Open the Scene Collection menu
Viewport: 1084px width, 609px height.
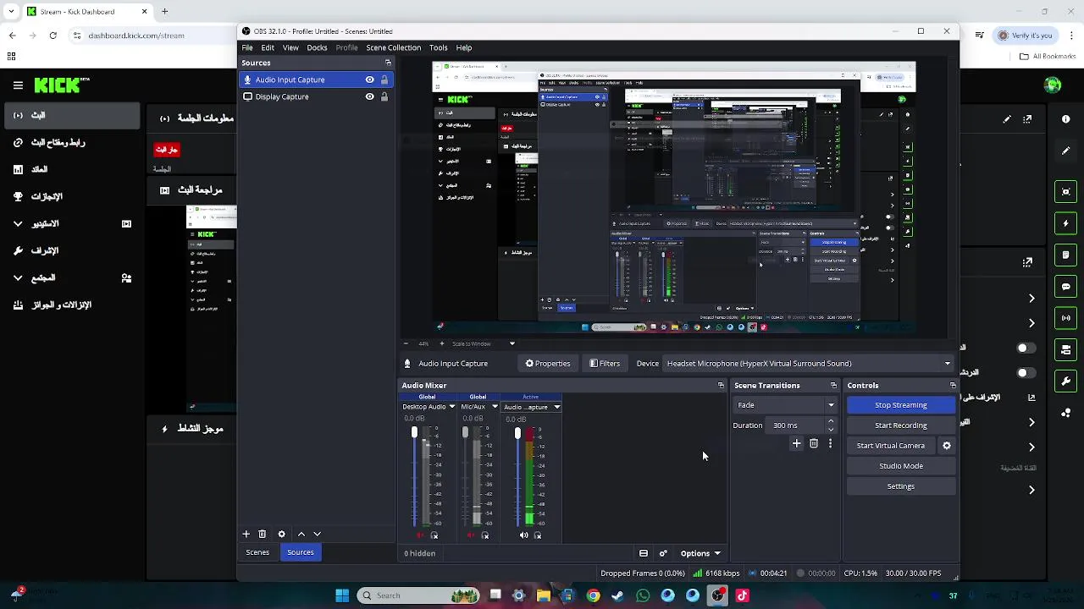pos(393,47)
